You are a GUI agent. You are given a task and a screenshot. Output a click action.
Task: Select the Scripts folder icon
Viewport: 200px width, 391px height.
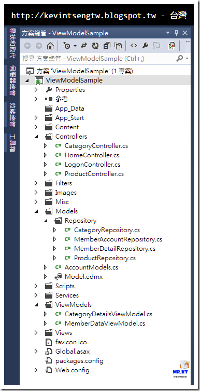49,286
